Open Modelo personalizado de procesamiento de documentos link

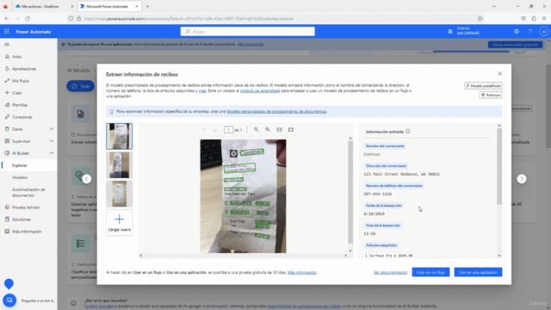coord(276,111)
